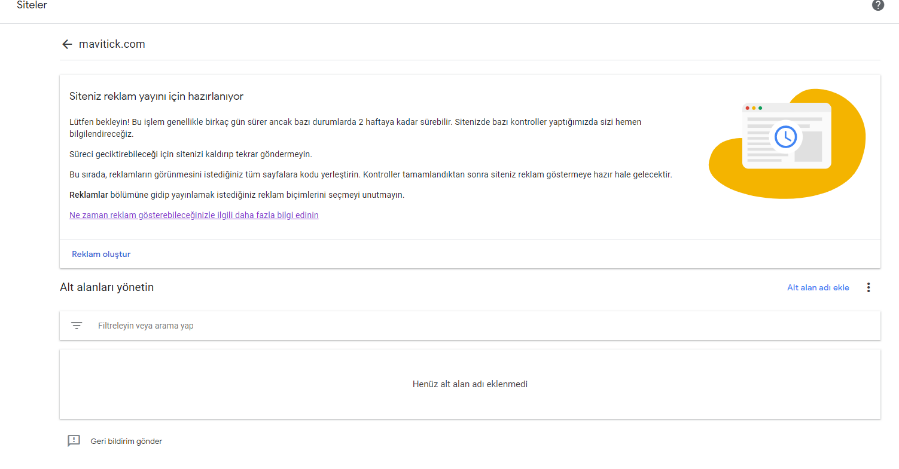The height and width of the screenshot is (469, 899).
Task: Select the Reklam oluştur button
Action: [101, 254]
